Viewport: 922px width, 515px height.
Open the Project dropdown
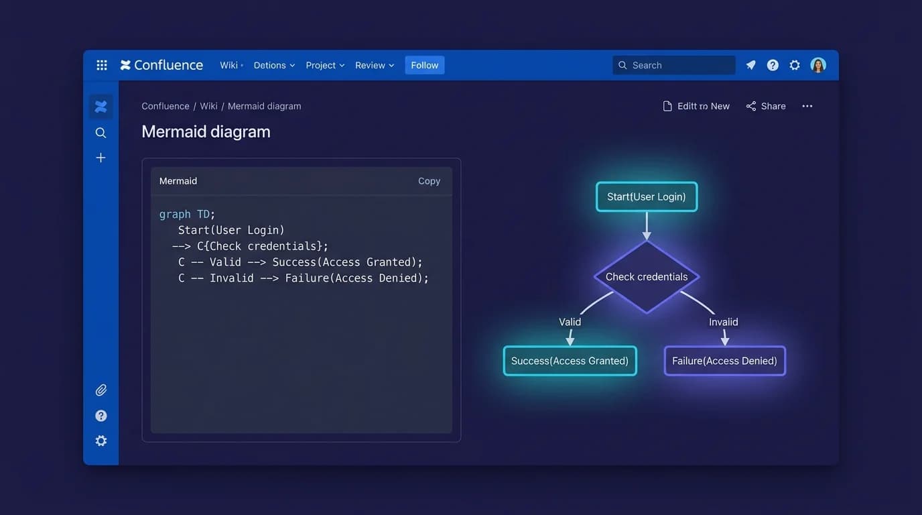point(324,65)
